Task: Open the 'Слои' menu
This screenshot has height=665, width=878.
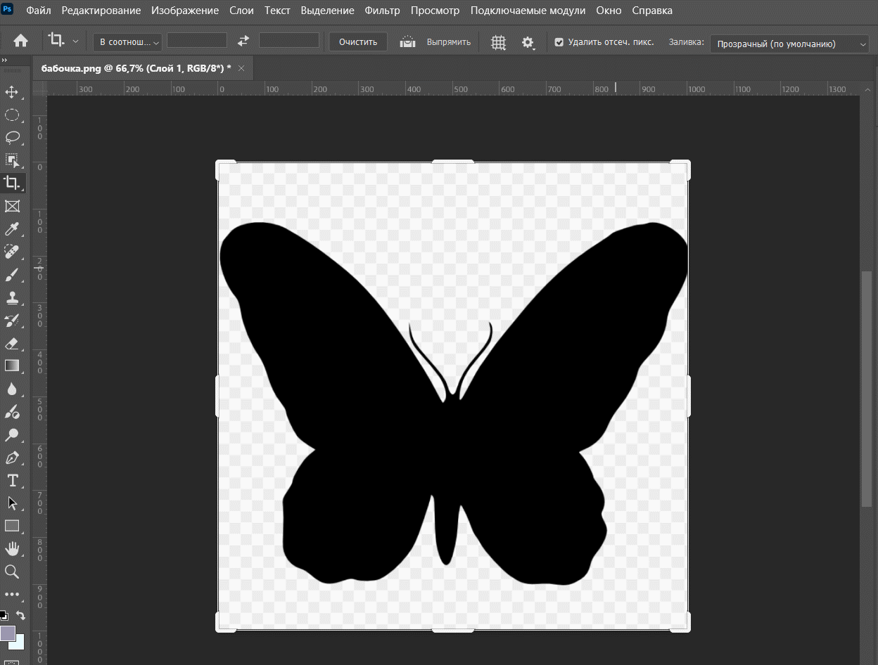Action: (x=241, y=11)
